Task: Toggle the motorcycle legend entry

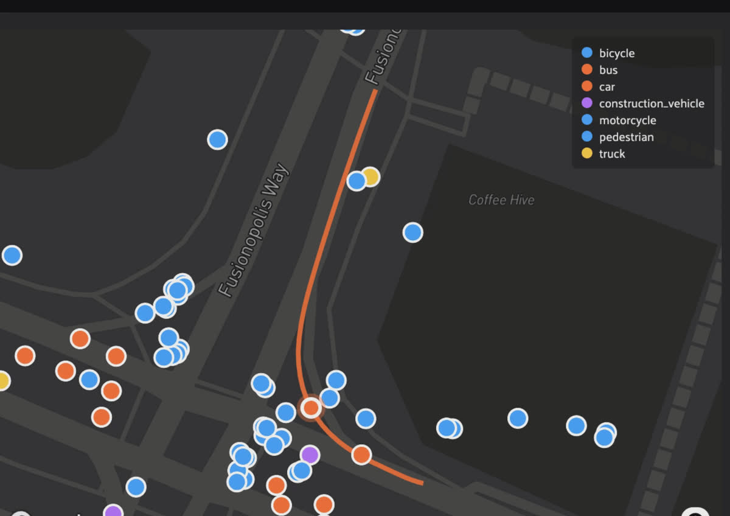Action: coord(619,120)
